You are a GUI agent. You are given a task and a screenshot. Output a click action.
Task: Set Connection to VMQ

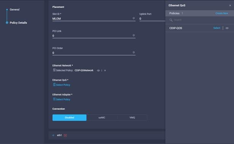[x=132, y=118]
